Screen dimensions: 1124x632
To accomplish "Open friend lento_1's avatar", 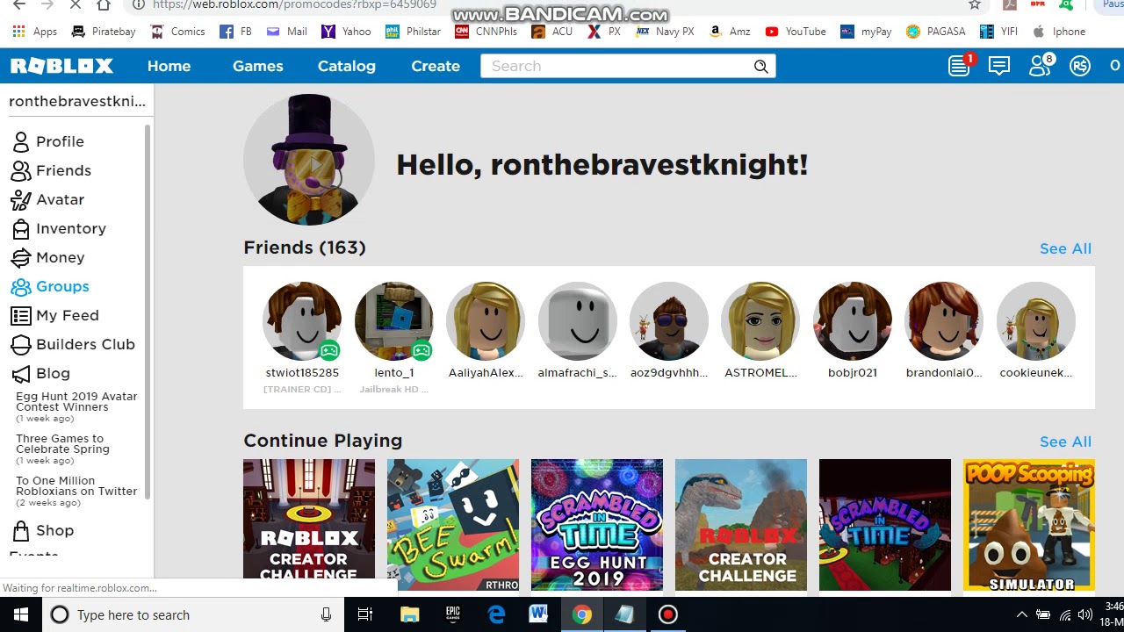I will point(394,321).
